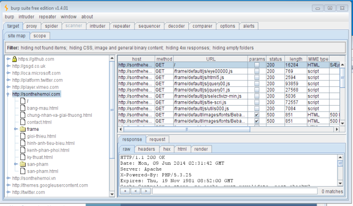
Task: Expand the http://gsgd.co.uk tree node
Action: point(8,66)
